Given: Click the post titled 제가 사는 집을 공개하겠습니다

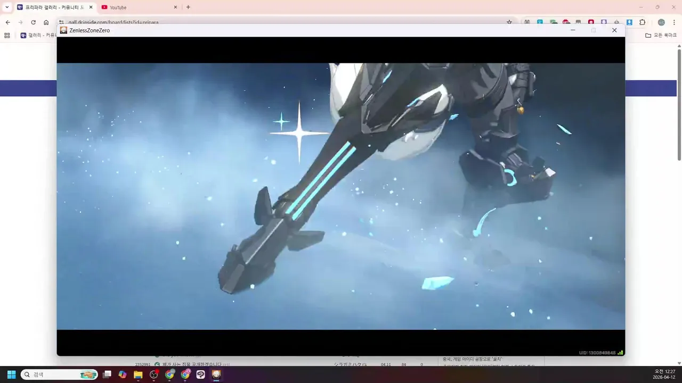Looking at the screenshot, I should tap(192, 364).
